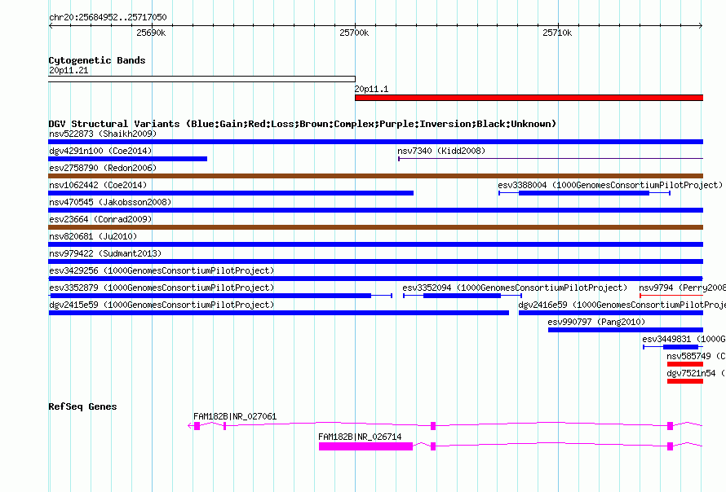Select the nsv7340 (Kidd2008) purple inversion line
The width and height of the screenshot is (726, 492).
[551, 159]
